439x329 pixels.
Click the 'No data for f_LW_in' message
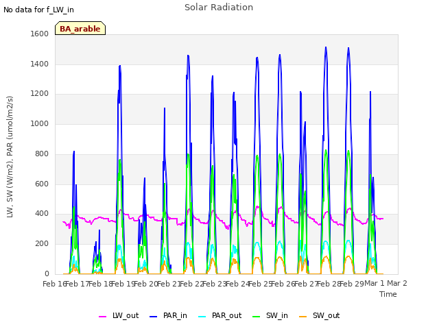38,10
